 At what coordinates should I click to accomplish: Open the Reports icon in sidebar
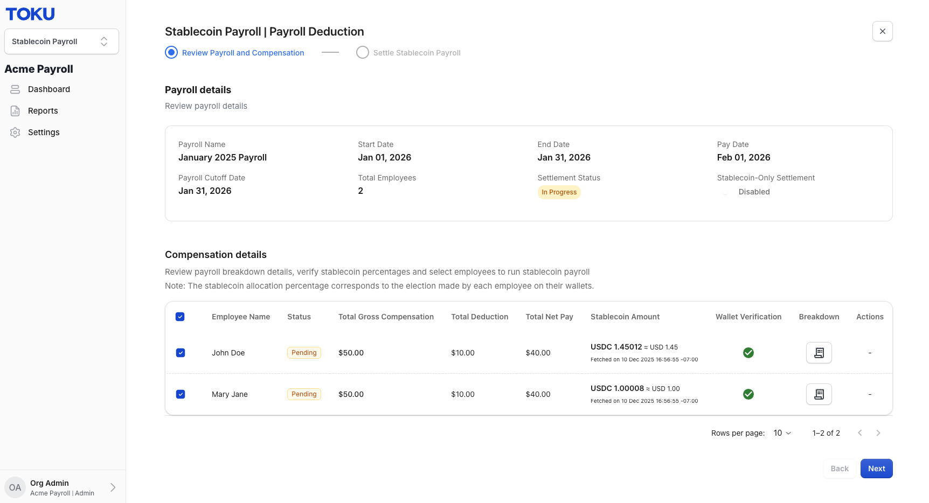(x=15, y=111)
